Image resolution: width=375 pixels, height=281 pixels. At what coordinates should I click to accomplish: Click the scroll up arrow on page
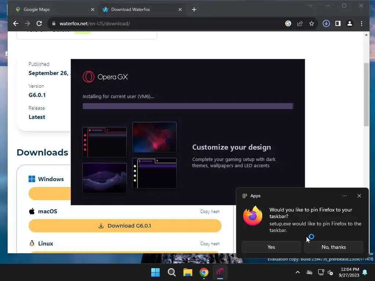coord(366,35)
